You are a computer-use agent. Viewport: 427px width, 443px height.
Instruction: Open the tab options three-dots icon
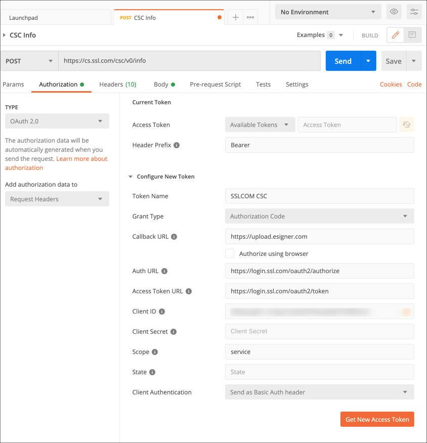point(250,17)
